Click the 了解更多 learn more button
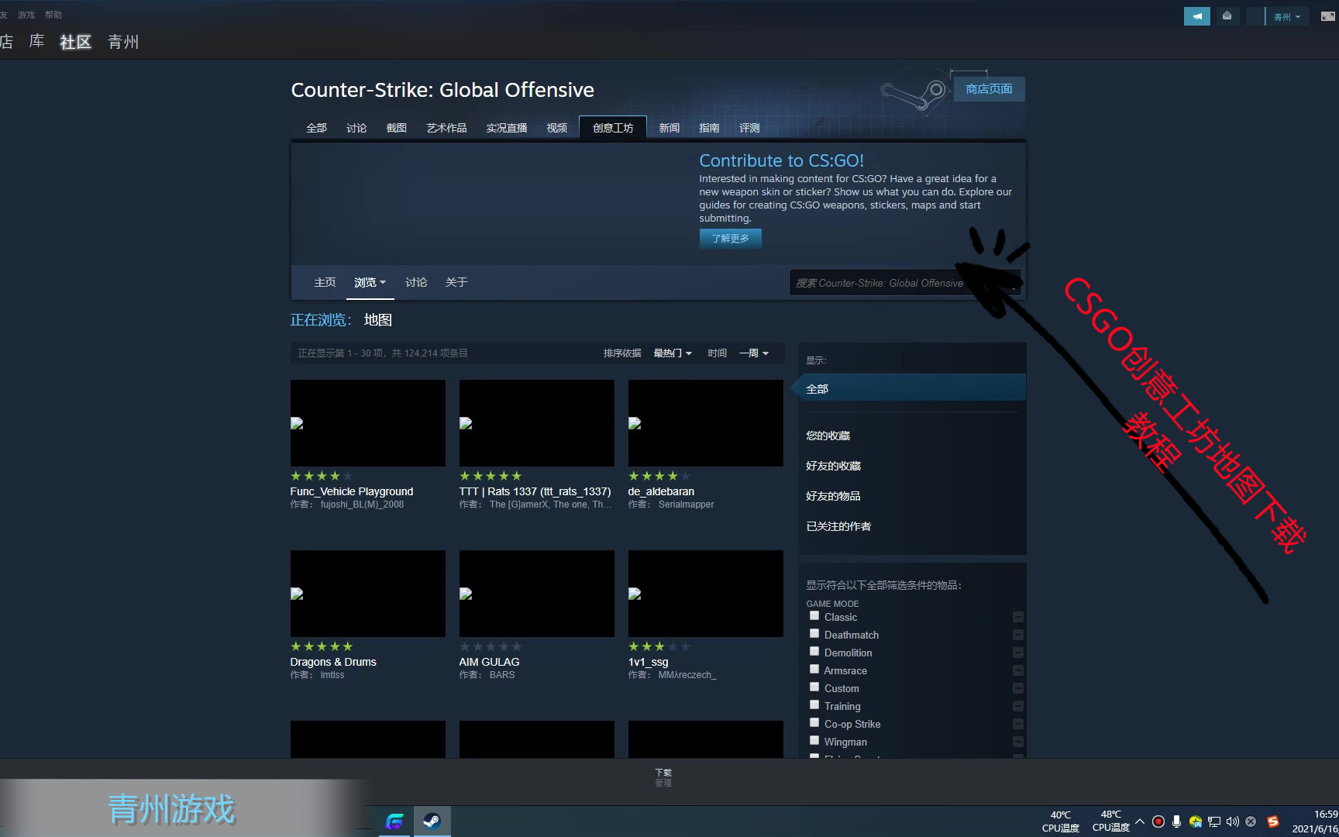1339x837 pixels. click(x=730, y=238)
